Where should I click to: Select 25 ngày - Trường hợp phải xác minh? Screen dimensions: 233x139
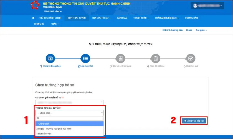(x=69, y=129)
